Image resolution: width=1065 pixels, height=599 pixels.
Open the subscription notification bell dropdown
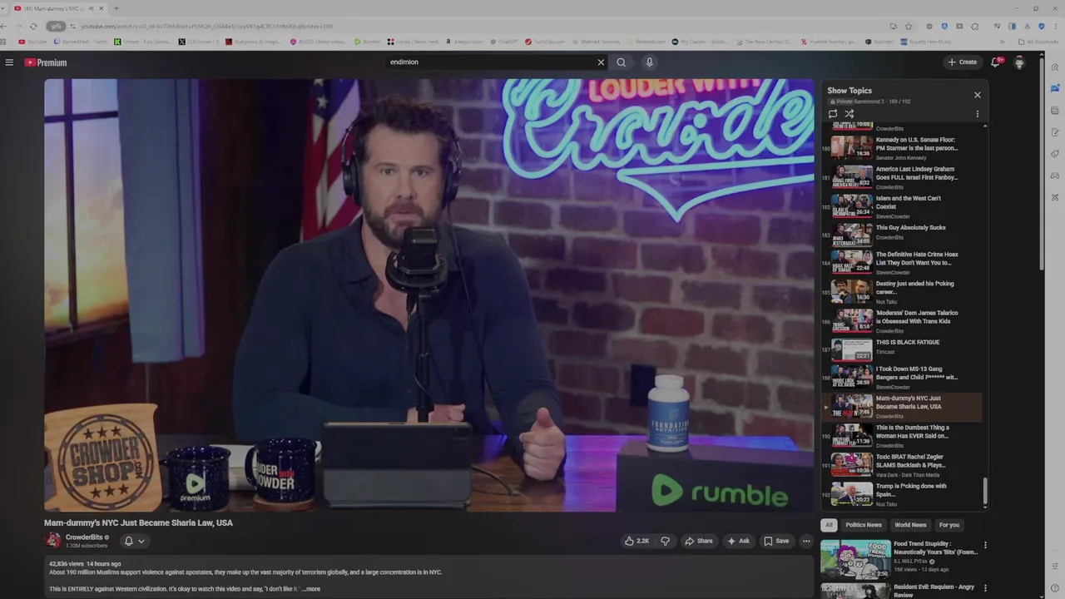(x=135, y=541)
